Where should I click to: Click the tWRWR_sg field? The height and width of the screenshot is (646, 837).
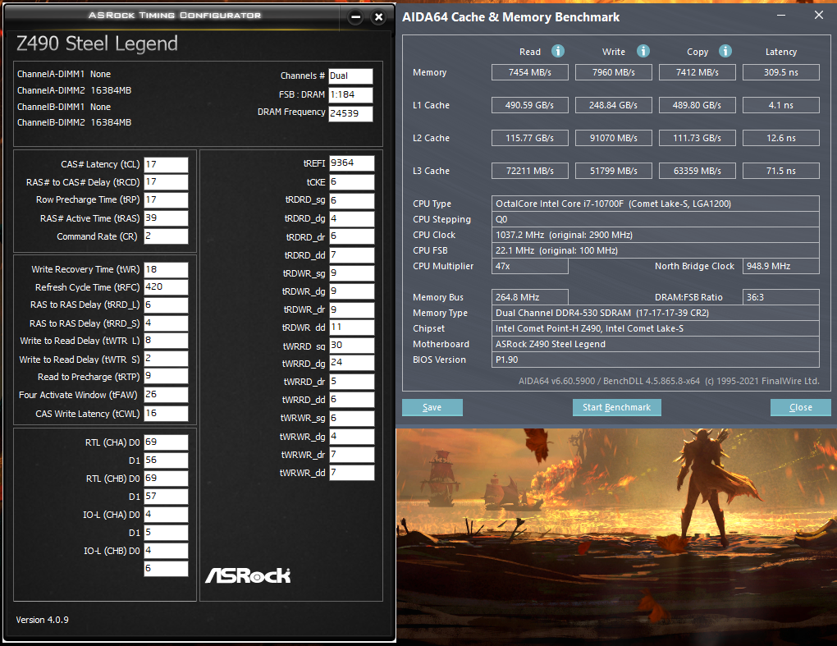pos(352,418)
